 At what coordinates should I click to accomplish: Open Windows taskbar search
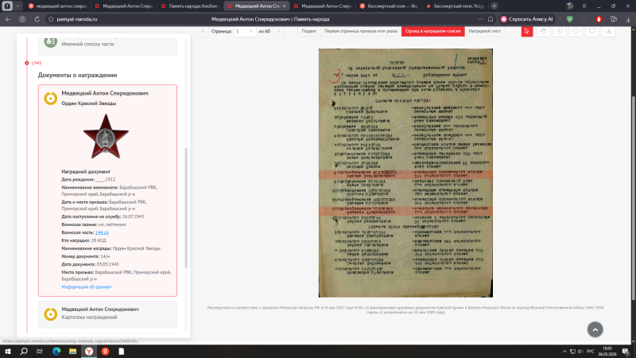[x=24, y=352]
